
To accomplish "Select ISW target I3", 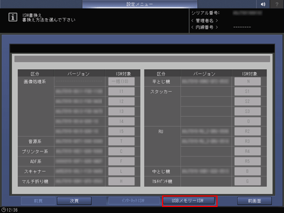I will (x=121, y=111).
